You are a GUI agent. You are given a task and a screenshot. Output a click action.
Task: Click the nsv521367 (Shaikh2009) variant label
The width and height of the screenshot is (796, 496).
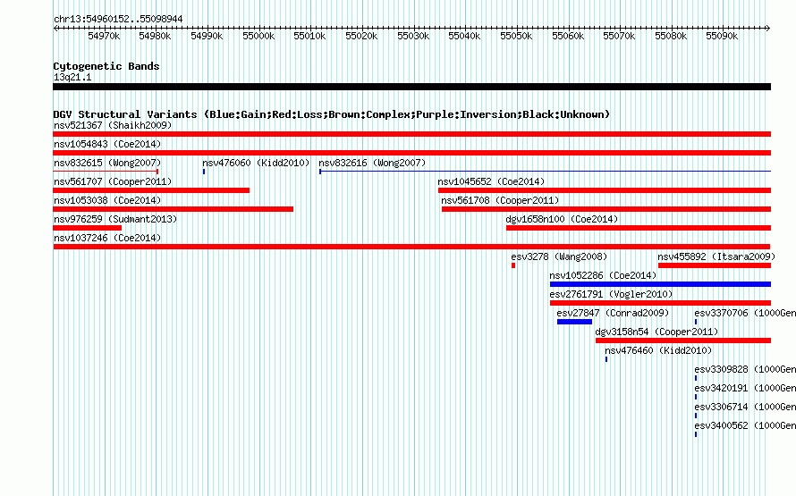coord(113,125)
